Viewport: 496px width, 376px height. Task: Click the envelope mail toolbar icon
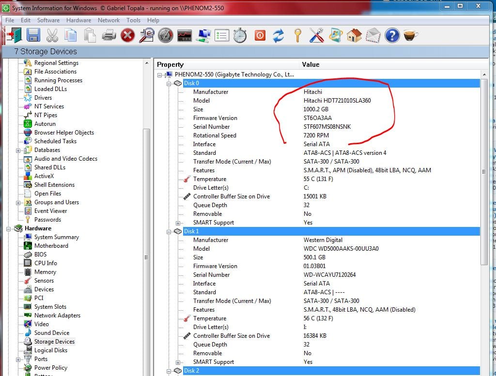click(x=373, y=35)
